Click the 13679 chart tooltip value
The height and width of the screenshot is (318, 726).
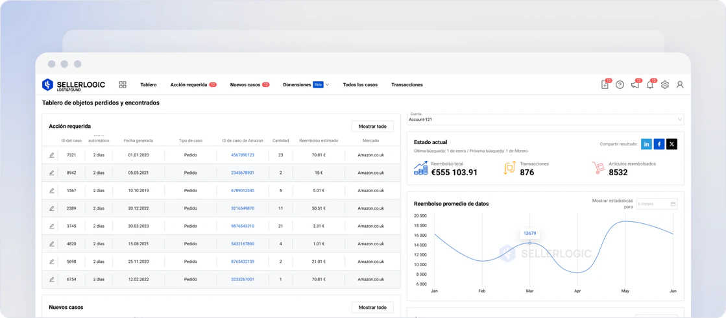529,233
